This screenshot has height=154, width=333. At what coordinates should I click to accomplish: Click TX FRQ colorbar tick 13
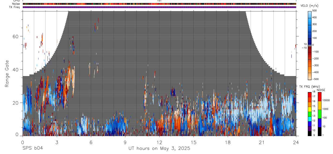tap(314, 116)
